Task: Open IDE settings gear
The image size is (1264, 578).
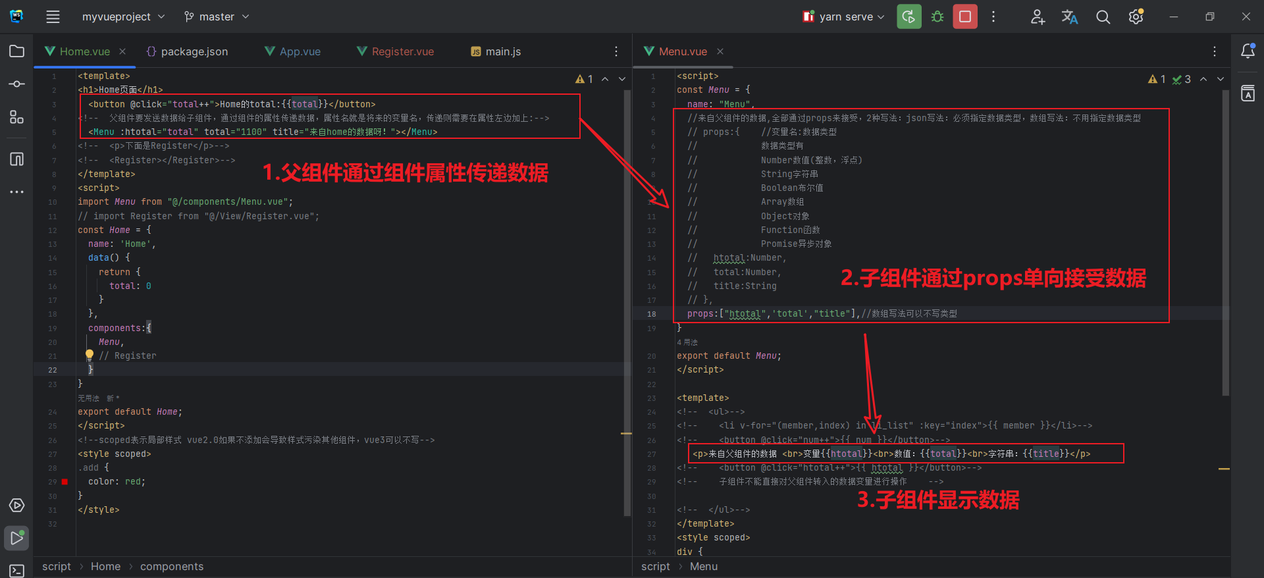Action: tap(1136, 17)
